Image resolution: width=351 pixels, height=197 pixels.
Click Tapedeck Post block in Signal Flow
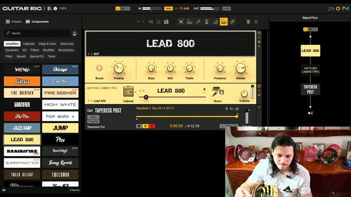[x=310, y=89]
